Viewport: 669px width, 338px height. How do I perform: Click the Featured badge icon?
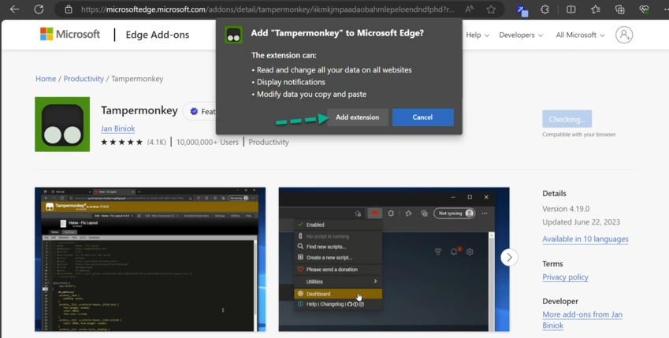[x=194, y=111]
